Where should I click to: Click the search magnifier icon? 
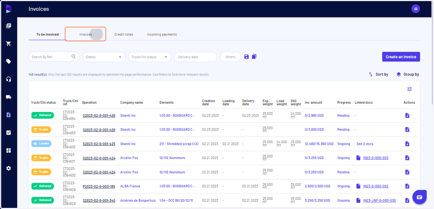tap(74, 57)
